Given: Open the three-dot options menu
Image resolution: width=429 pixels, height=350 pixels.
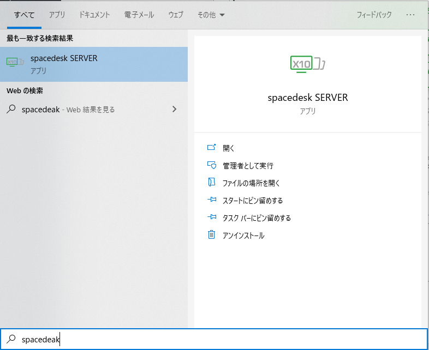Looking at the screenshot, I should (410, 15).
